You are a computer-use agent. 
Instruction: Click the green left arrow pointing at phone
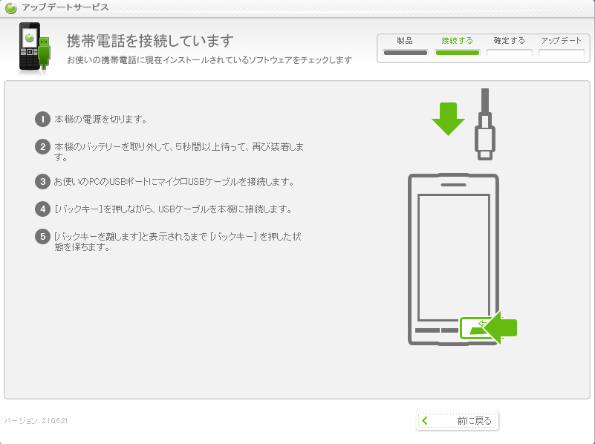(501, 327)
